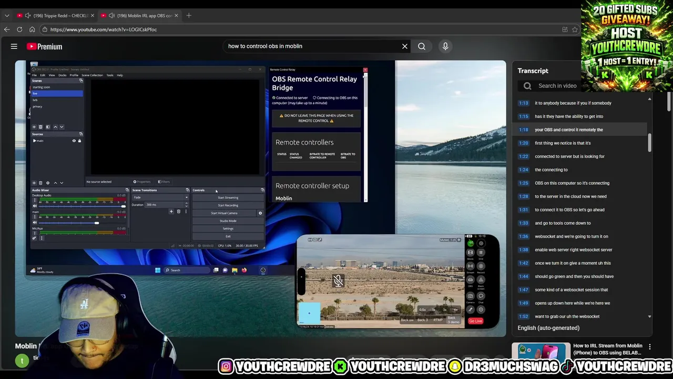Open the OBS Help menu
The width and height of the screenshot is (673, 379).
pos(120,75)
